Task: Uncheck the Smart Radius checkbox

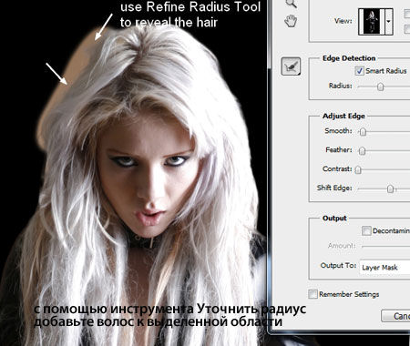Action: click(360, 71)
